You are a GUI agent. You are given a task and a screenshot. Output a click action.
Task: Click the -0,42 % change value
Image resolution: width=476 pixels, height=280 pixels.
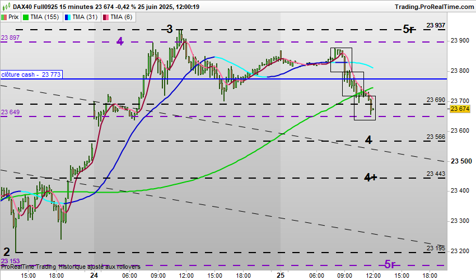(126, 7)
